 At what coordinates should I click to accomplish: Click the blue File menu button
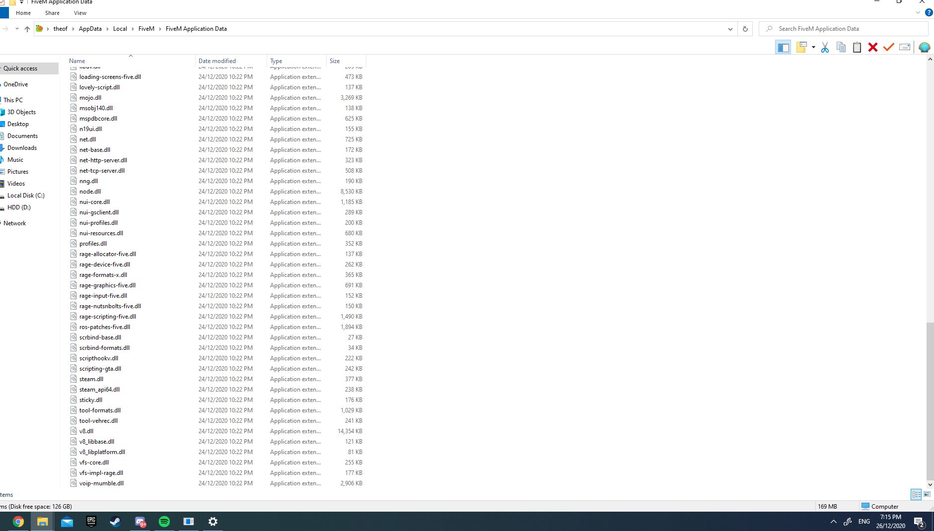click(4, 13)
